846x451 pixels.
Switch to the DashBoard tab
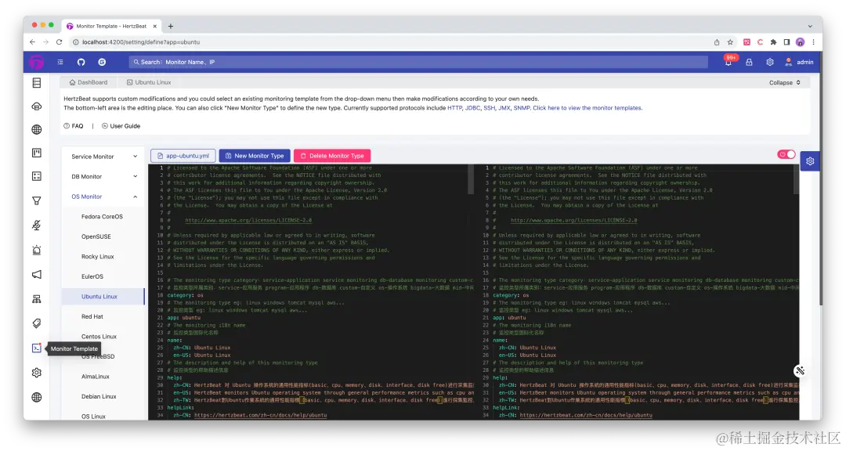pyautogui.click(x=89, y=82)
